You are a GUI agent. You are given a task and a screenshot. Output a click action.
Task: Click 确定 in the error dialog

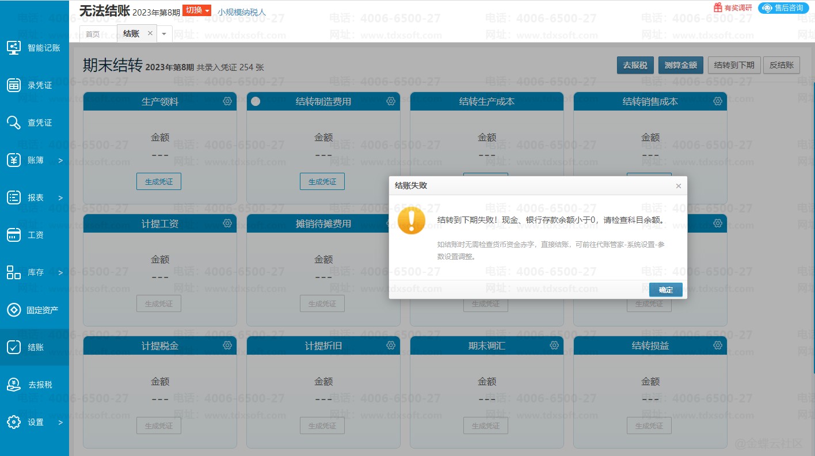[665, 290]
